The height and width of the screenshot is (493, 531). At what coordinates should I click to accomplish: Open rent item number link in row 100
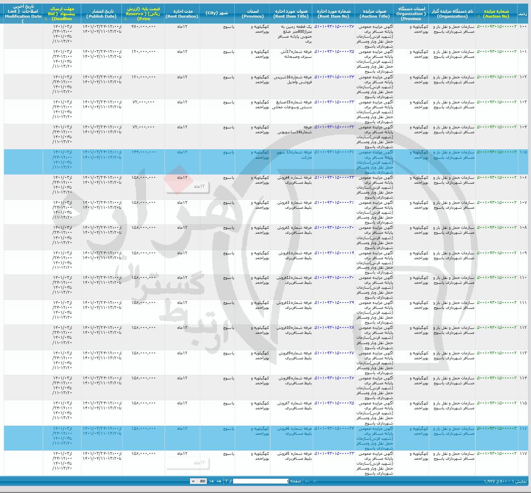334,27
